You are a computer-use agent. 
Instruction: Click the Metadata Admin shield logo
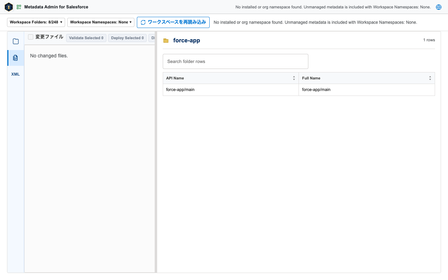pyautogui.click(x=9, y=7)
